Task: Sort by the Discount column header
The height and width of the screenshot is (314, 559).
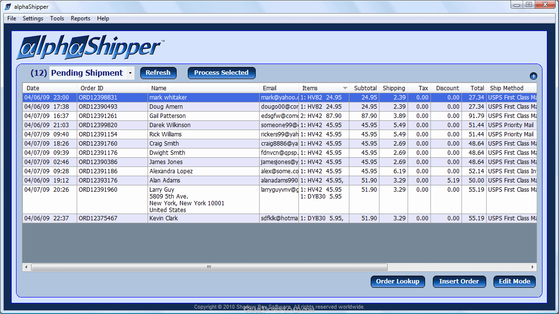Action: point(446,88)
